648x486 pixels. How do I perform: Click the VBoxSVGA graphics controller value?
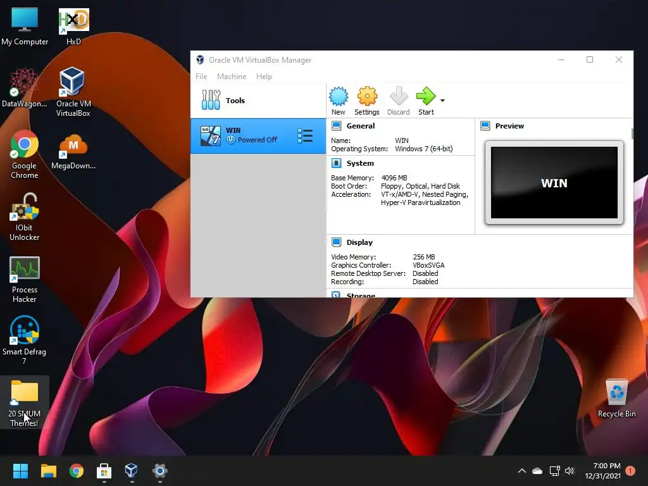point(428,265)
